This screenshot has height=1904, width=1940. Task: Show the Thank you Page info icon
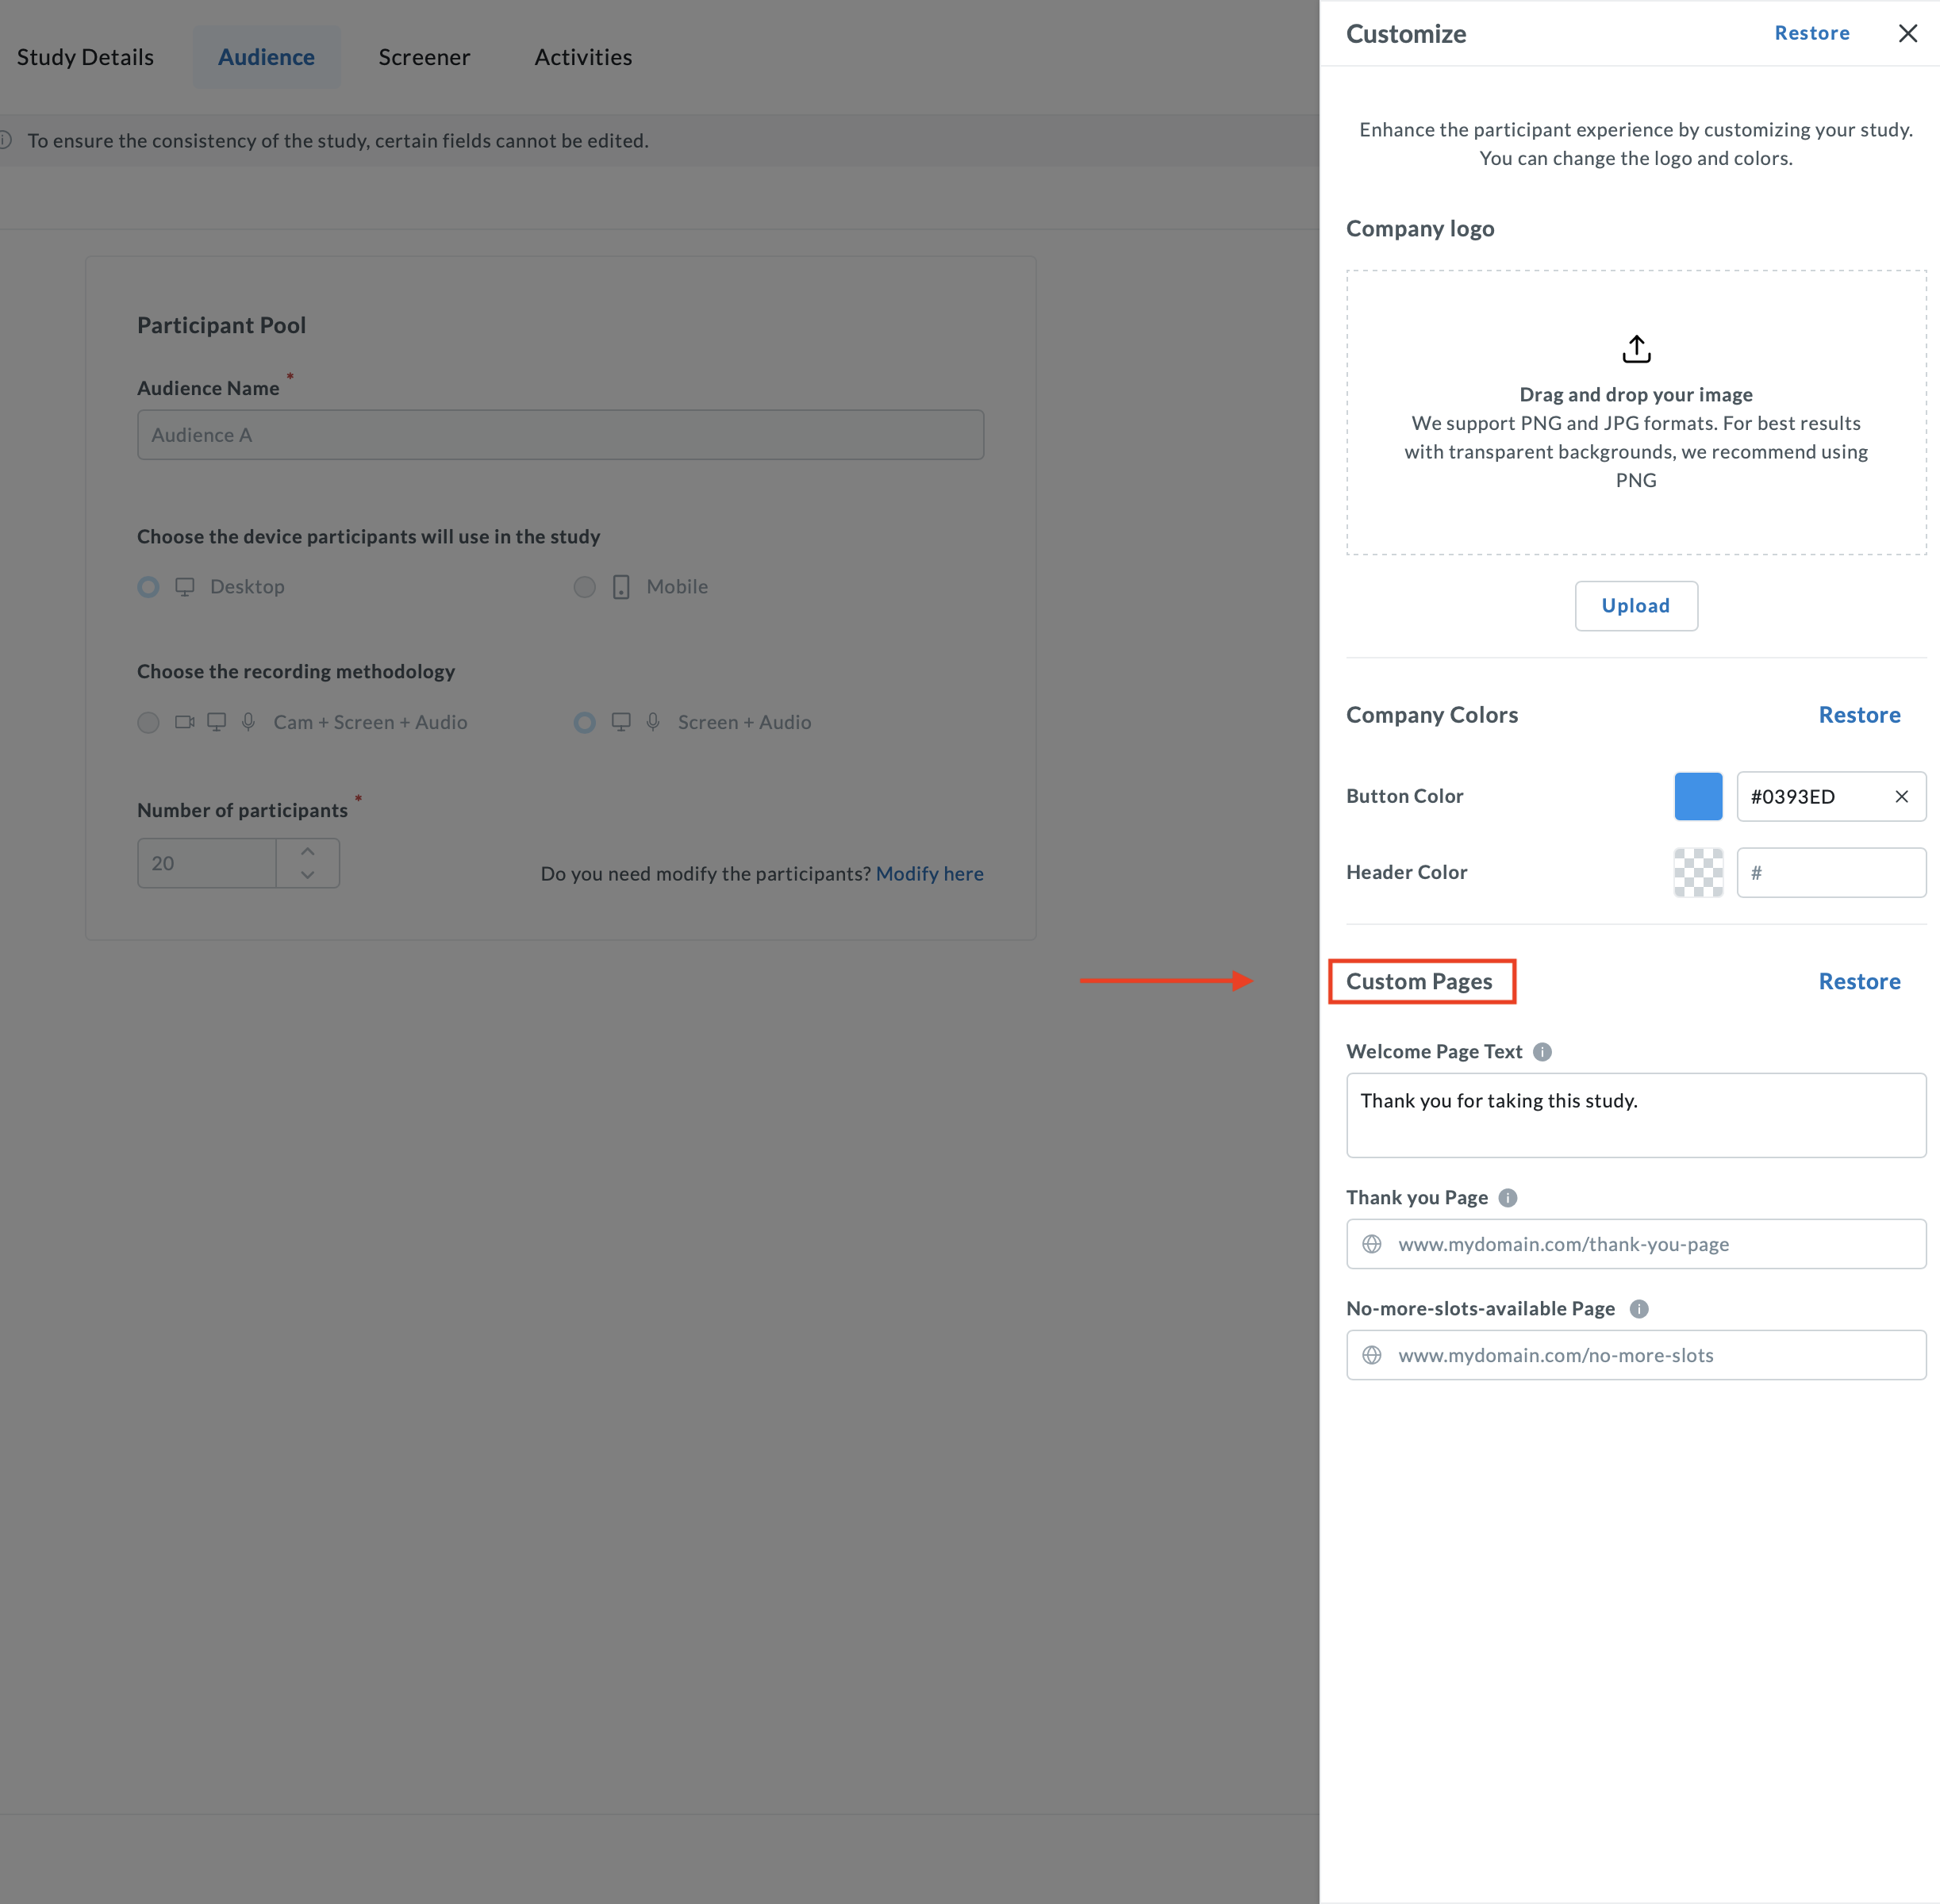1508,1198
